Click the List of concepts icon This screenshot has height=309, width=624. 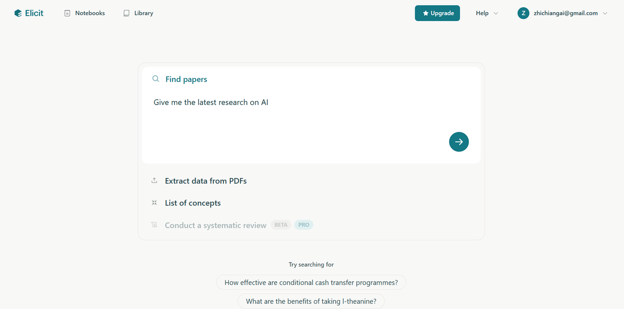(x=154, y=203)
